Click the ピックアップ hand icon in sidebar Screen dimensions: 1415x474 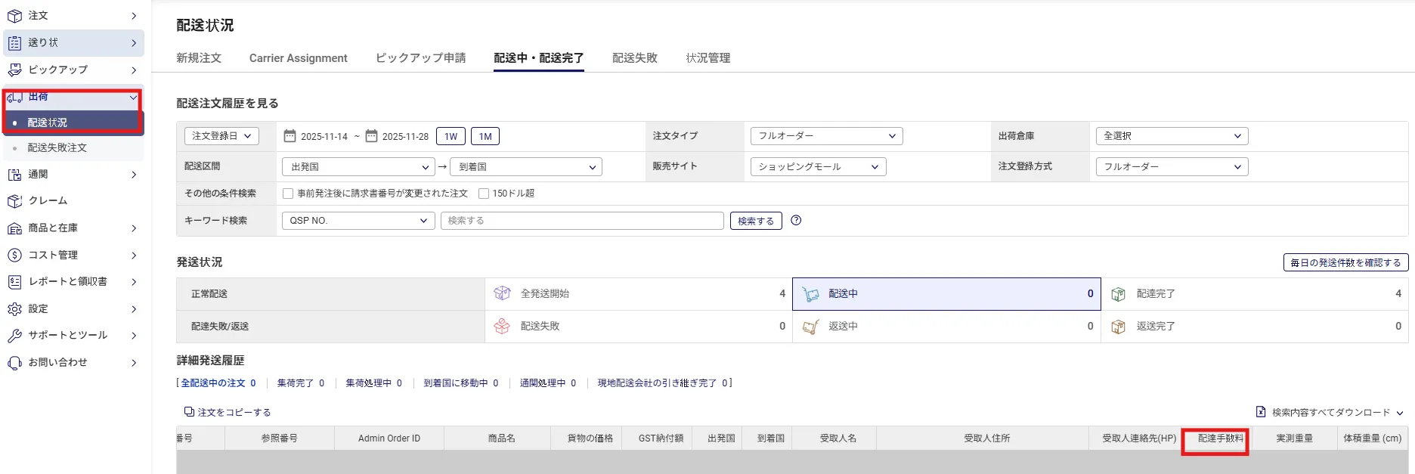[14, 70]
